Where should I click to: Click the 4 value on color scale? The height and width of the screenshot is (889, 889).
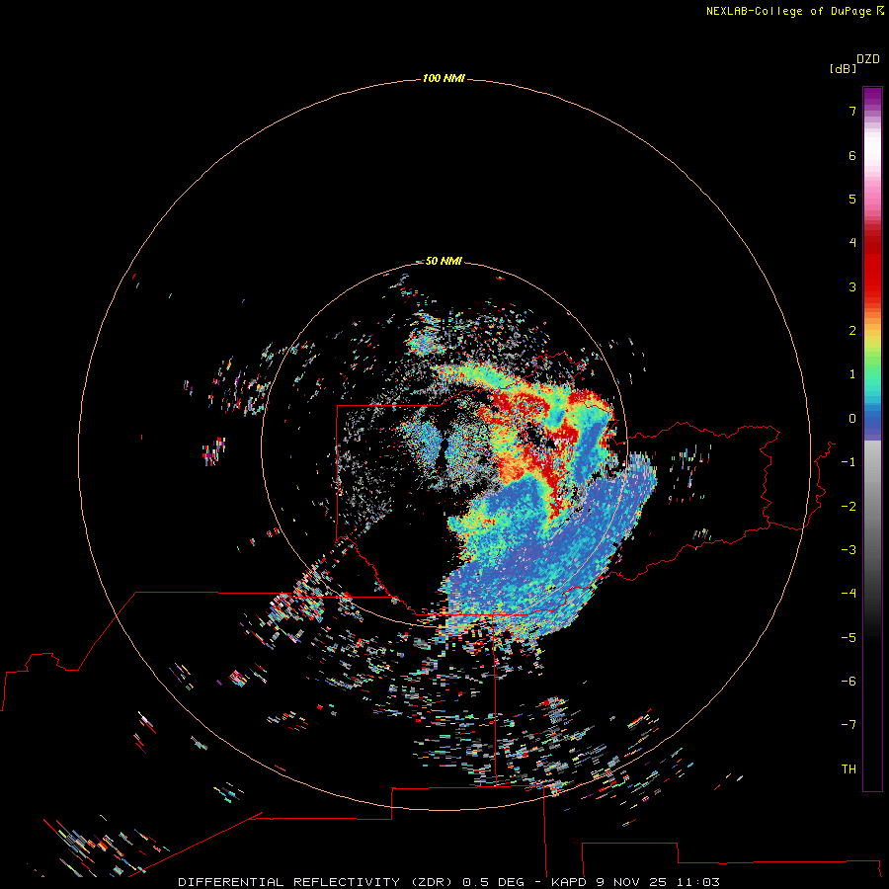pos(852,243)
